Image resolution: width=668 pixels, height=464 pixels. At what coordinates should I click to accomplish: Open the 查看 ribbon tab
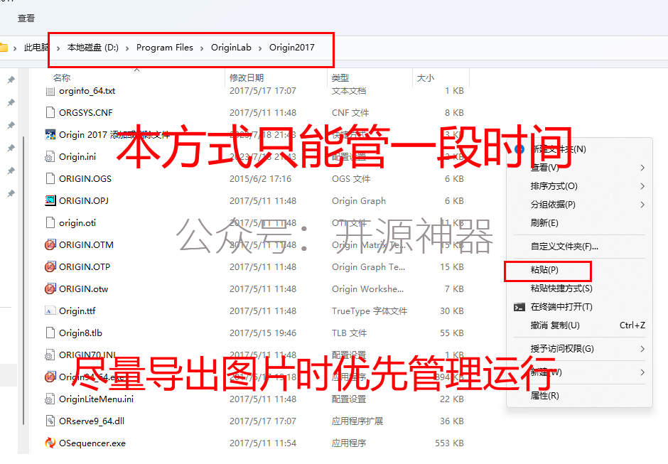click(x=26, y=18)
